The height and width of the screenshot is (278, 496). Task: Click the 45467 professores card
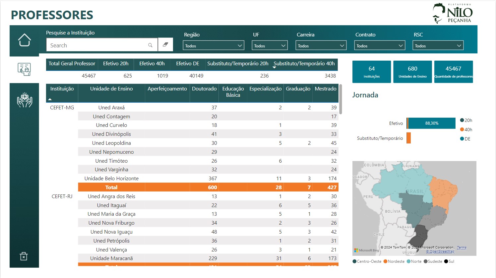(454, 72)
